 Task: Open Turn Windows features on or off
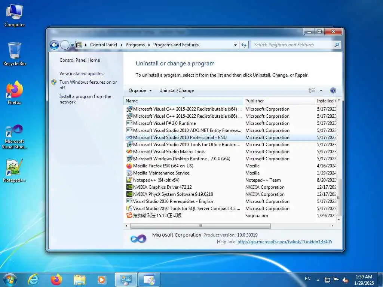pyautogui.click(x=88, y=85)
